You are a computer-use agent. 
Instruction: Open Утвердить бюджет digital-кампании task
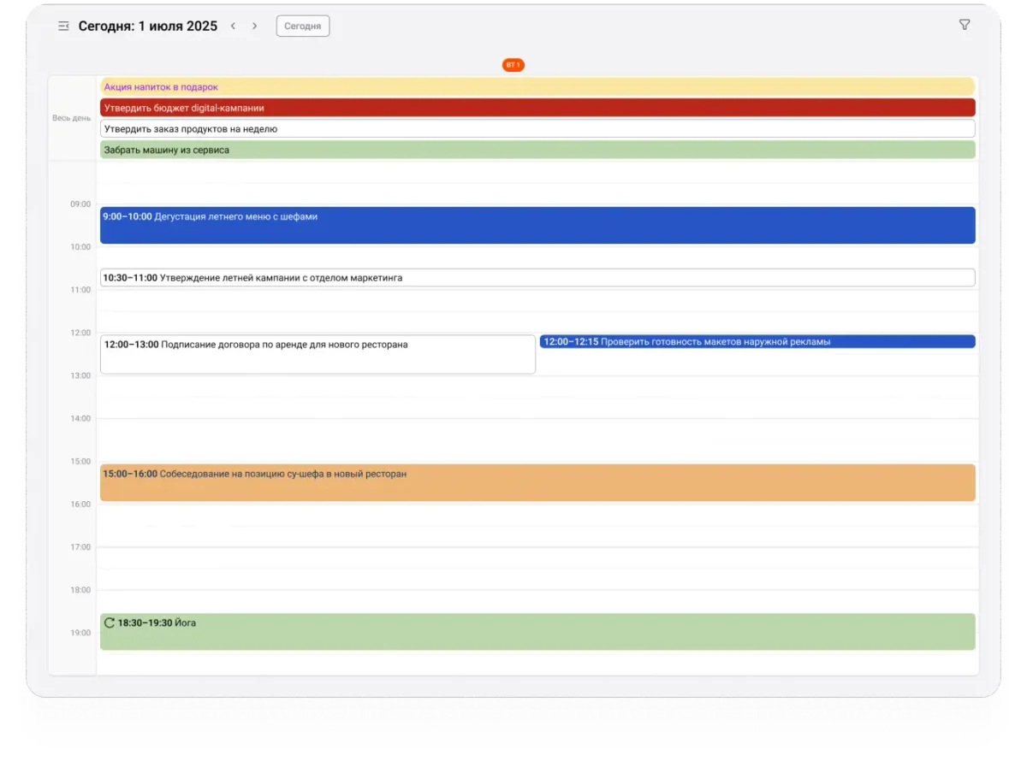point(537,108)
